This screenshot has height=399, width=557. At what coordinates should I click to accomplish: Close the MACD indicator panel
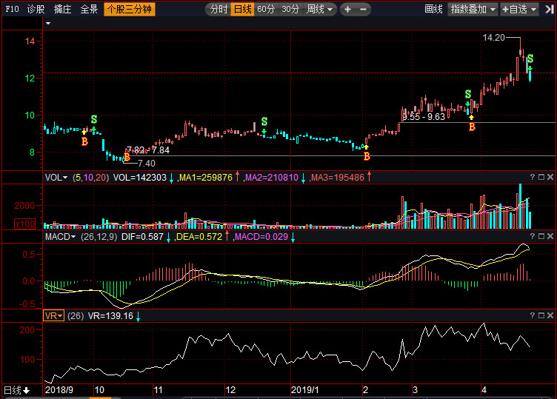[550, 236]
